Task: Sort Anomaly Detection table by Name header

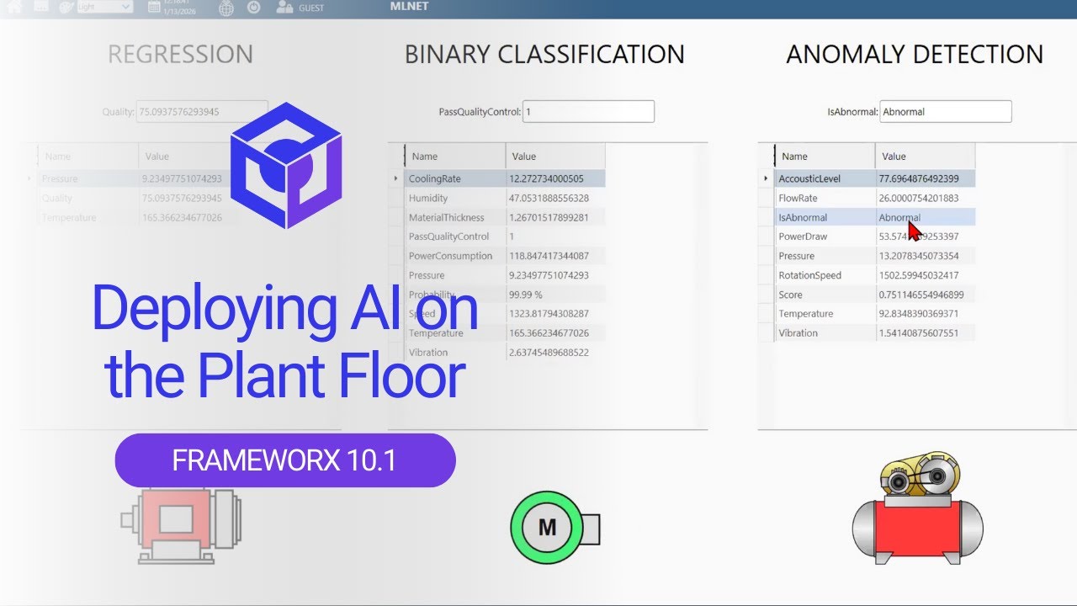Action: tap(825, 156)
